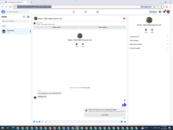This screenshot has height=130, width=173.
Task: Launch Microsoft Edge from the taskbar
Action: 13,128
